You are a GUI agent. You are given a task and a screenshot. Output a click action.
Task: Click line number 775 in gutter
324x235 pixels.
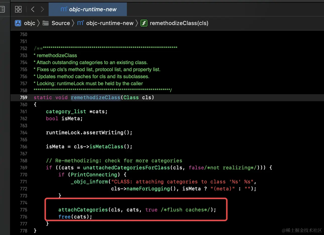point(24,210)
